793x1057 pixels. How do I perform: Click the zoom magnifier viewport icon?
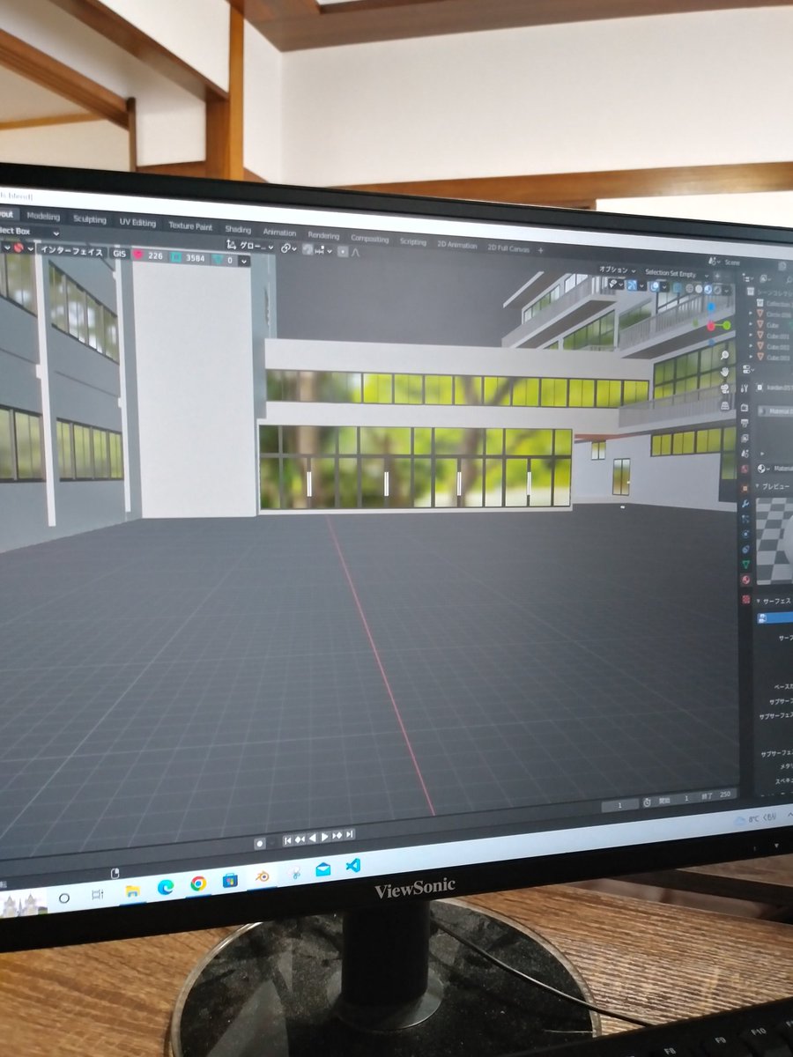[724, 355]
